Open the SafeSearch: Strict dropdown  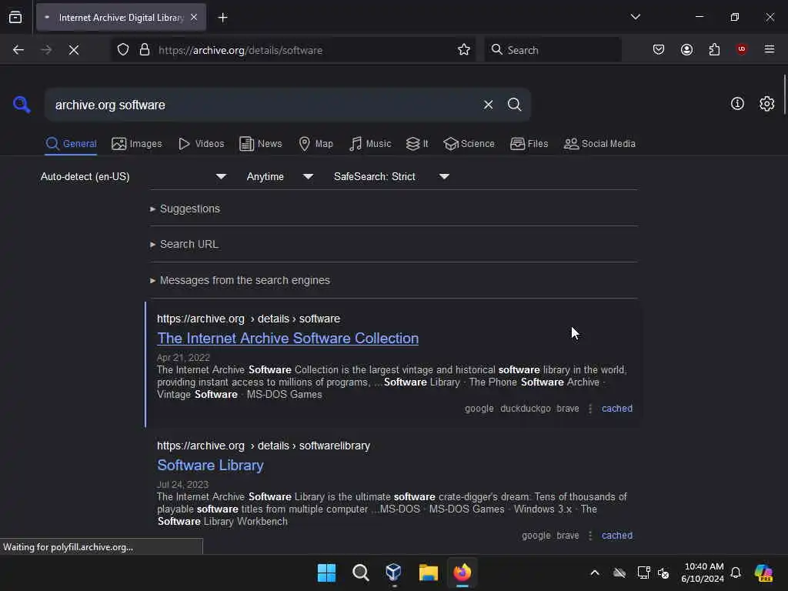click(392, 176)
